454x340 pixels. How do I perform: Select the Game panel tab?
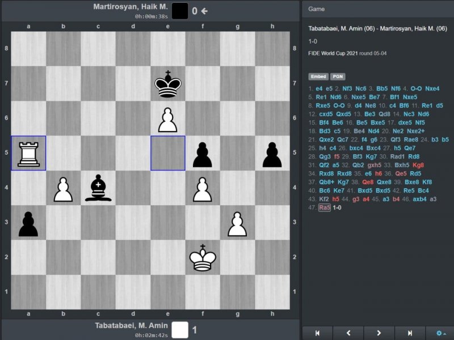tap(317, 10)
